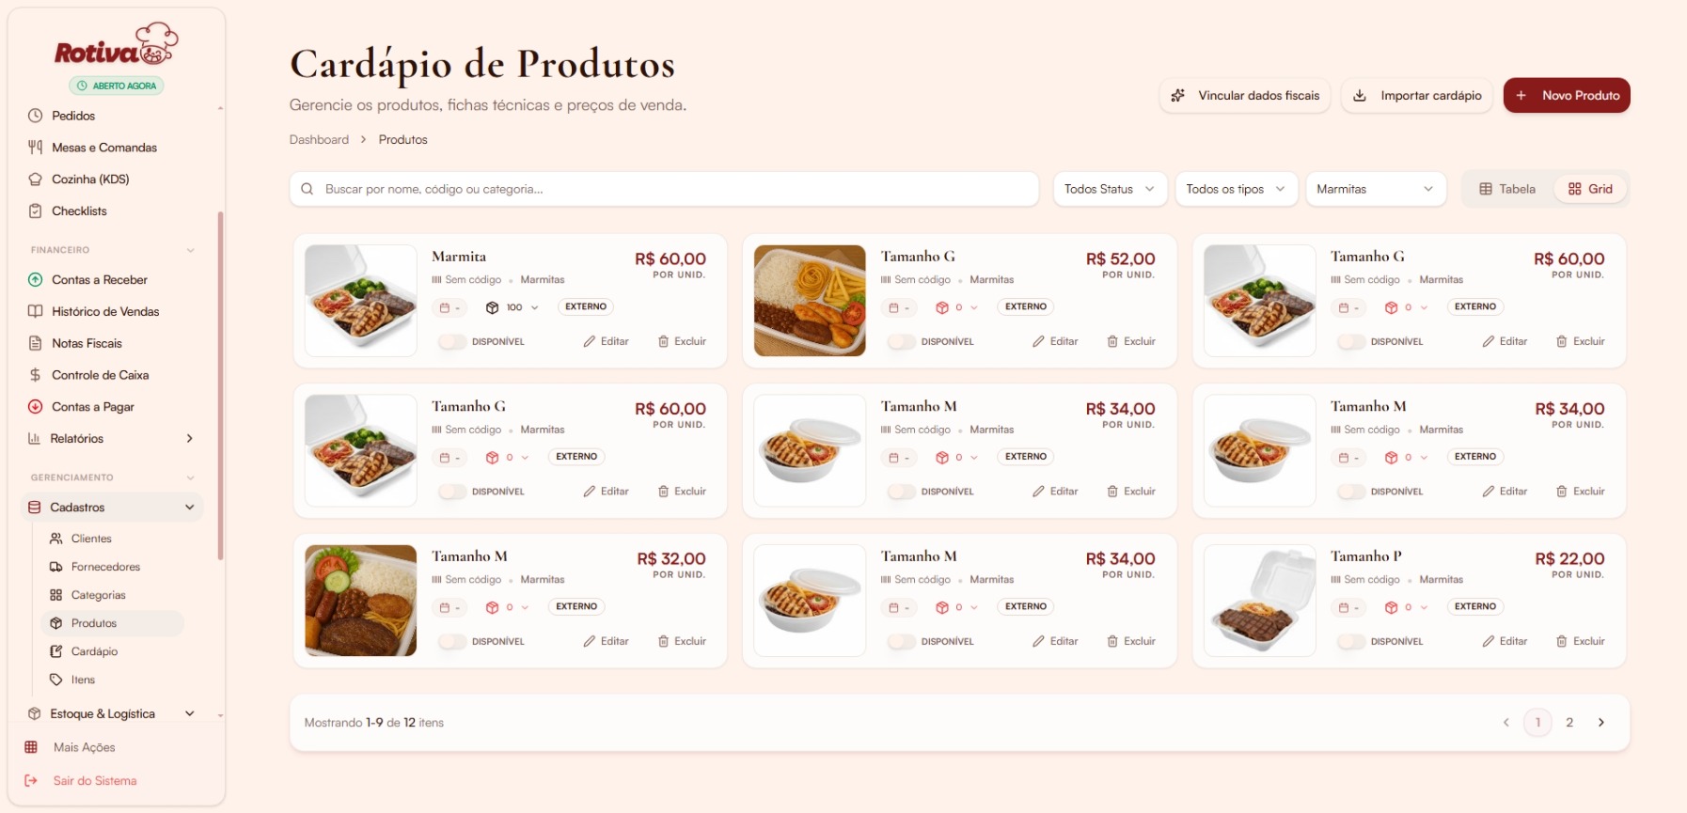Image resolution: width=1687 pixels, height=813 pixels.
Task: Click the Cardápio edit-note icon
Action: (x=56, y=651)
